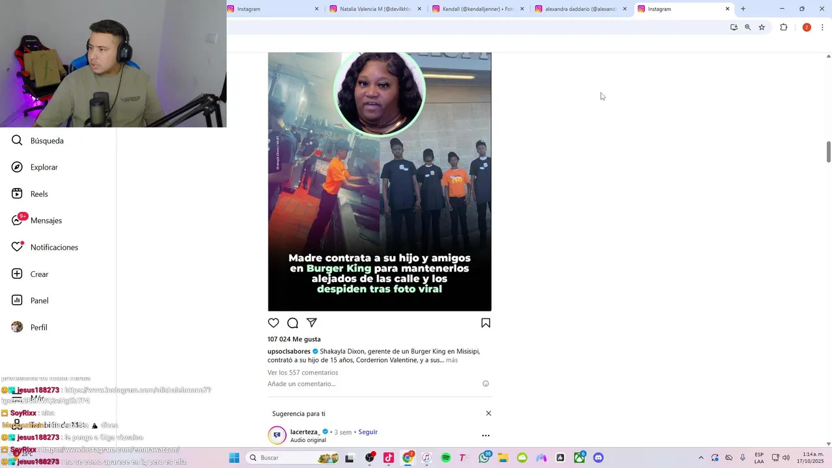
Task: Click the bar chart icon beside Panel
Action: tap(17, 300)
